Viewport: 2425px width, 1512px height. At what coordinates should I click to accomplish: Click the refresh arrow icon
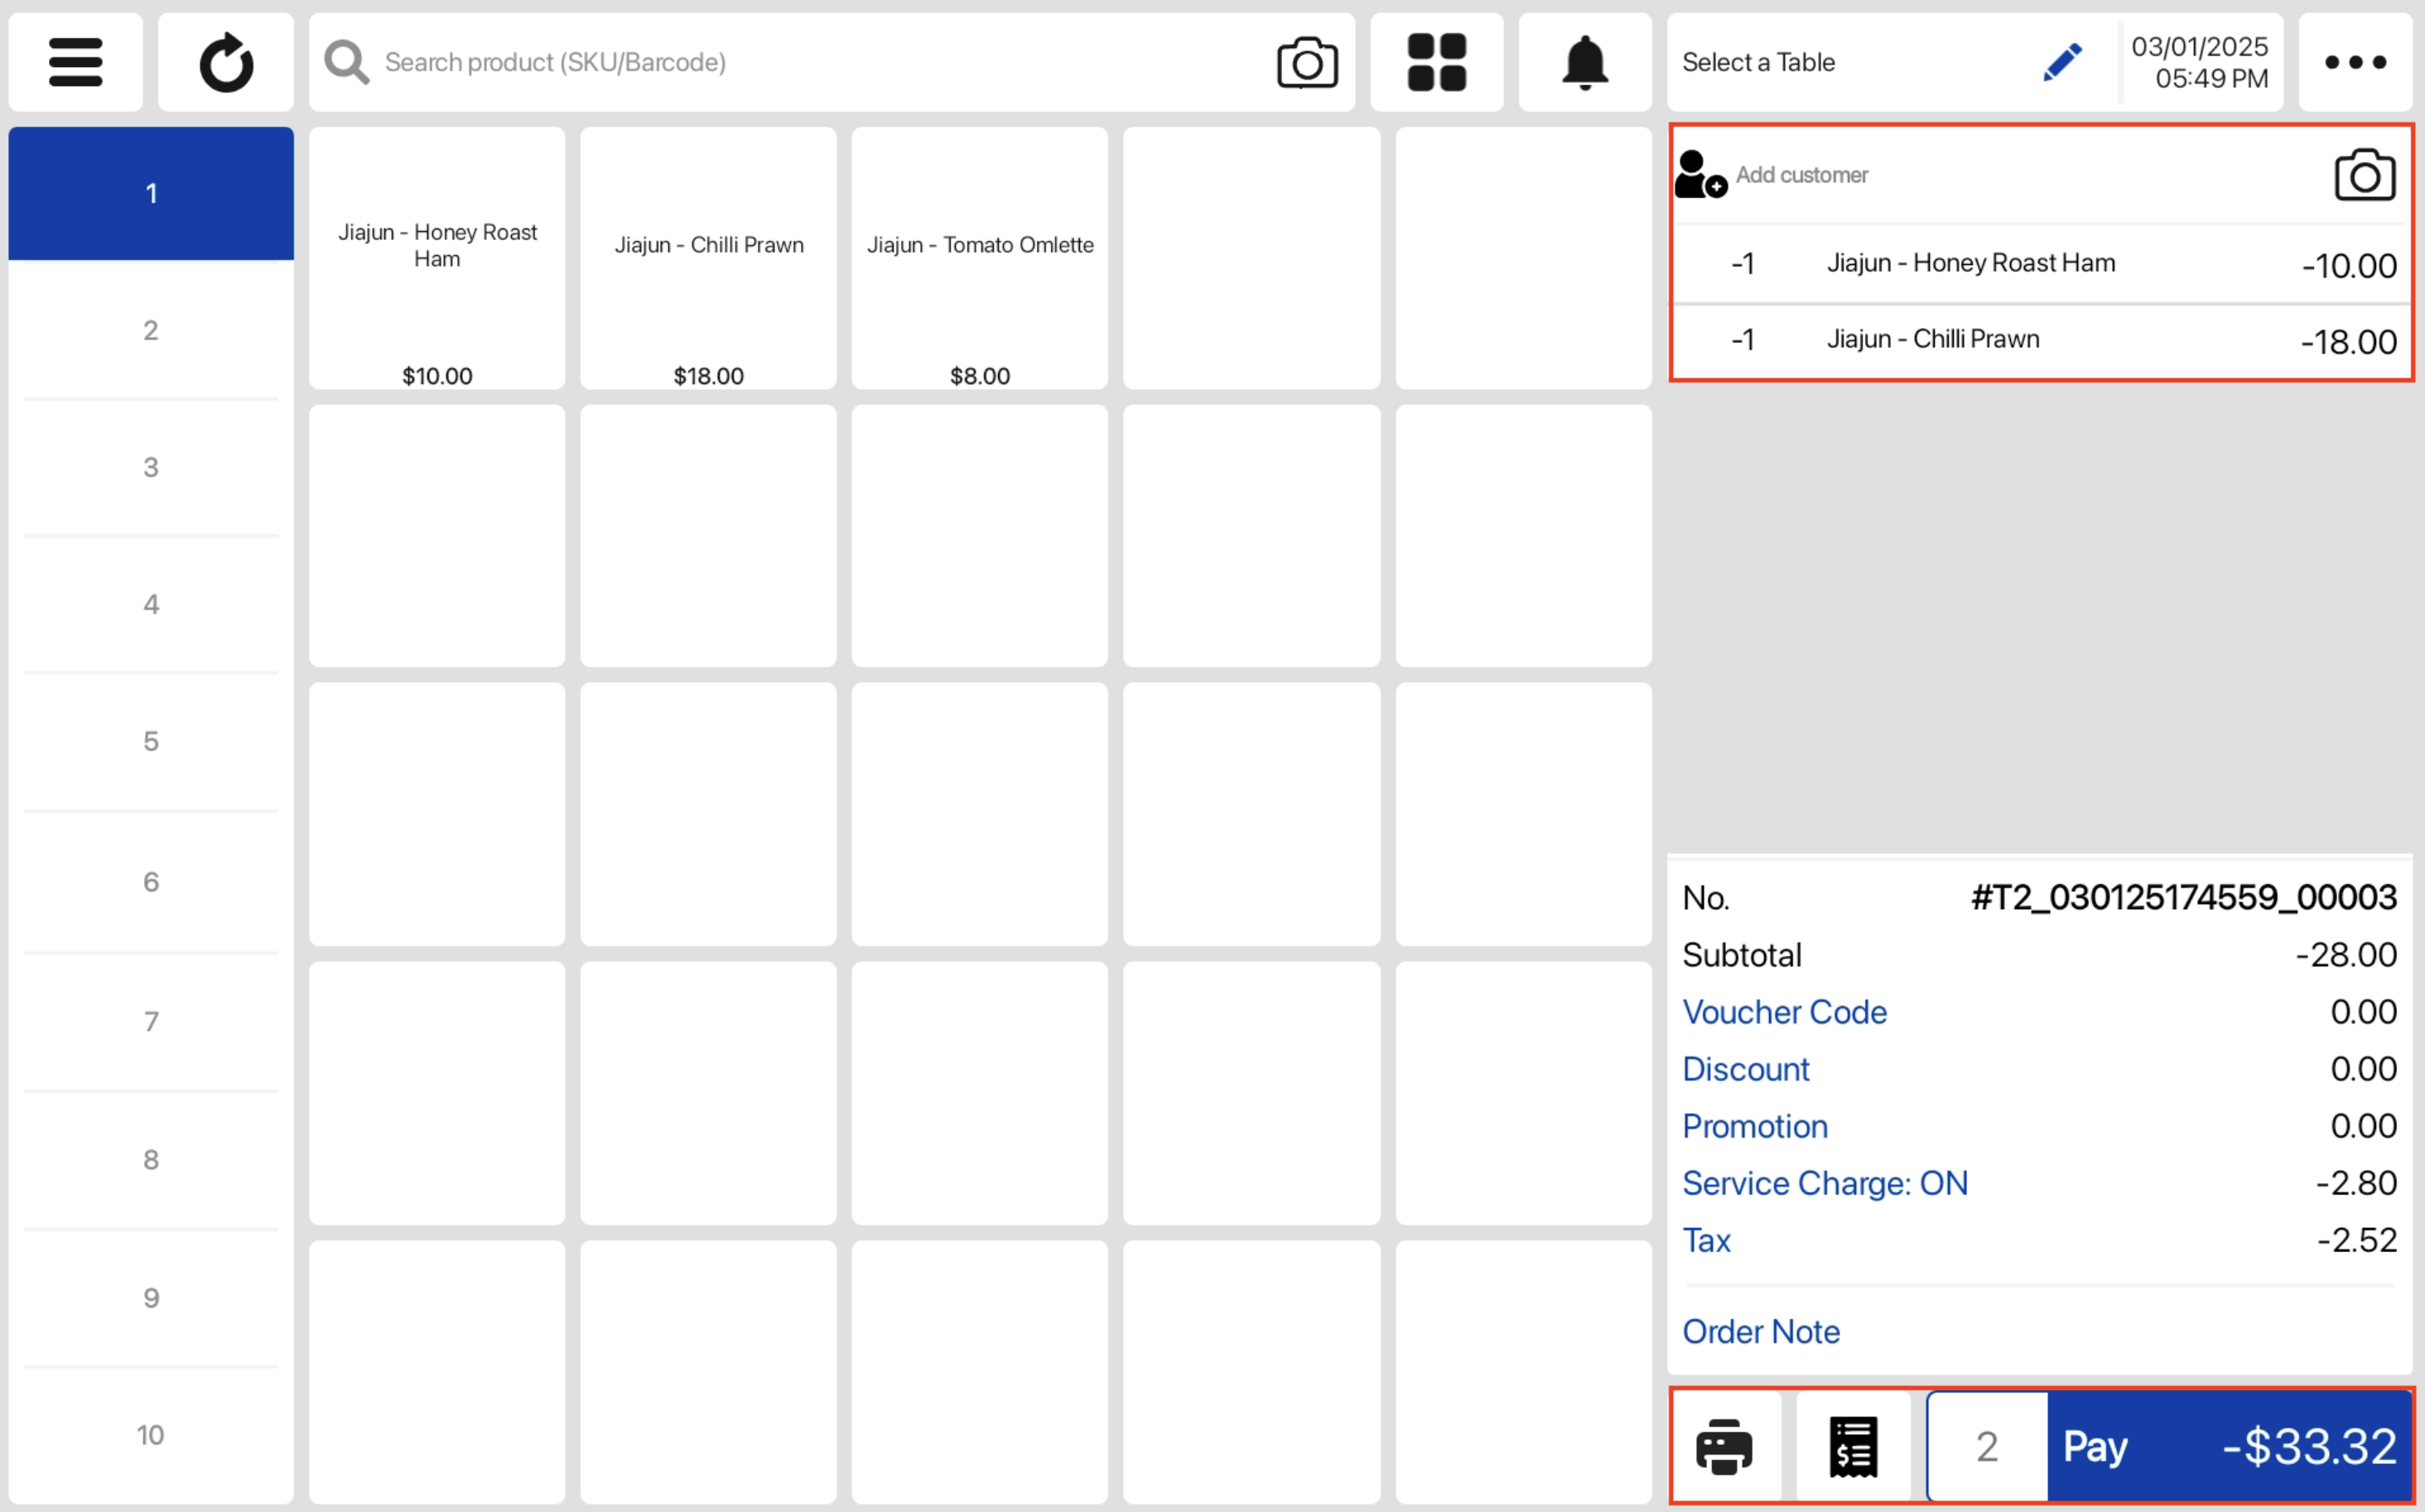[x=226, y=62]
